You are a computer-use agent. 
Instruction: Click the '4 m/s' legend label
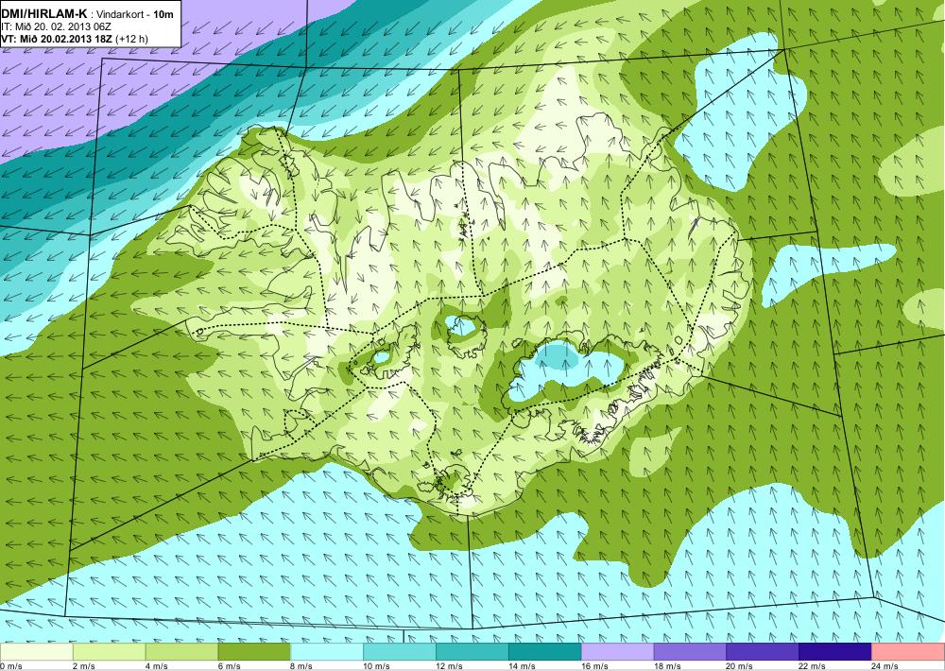tap(157, 666)
